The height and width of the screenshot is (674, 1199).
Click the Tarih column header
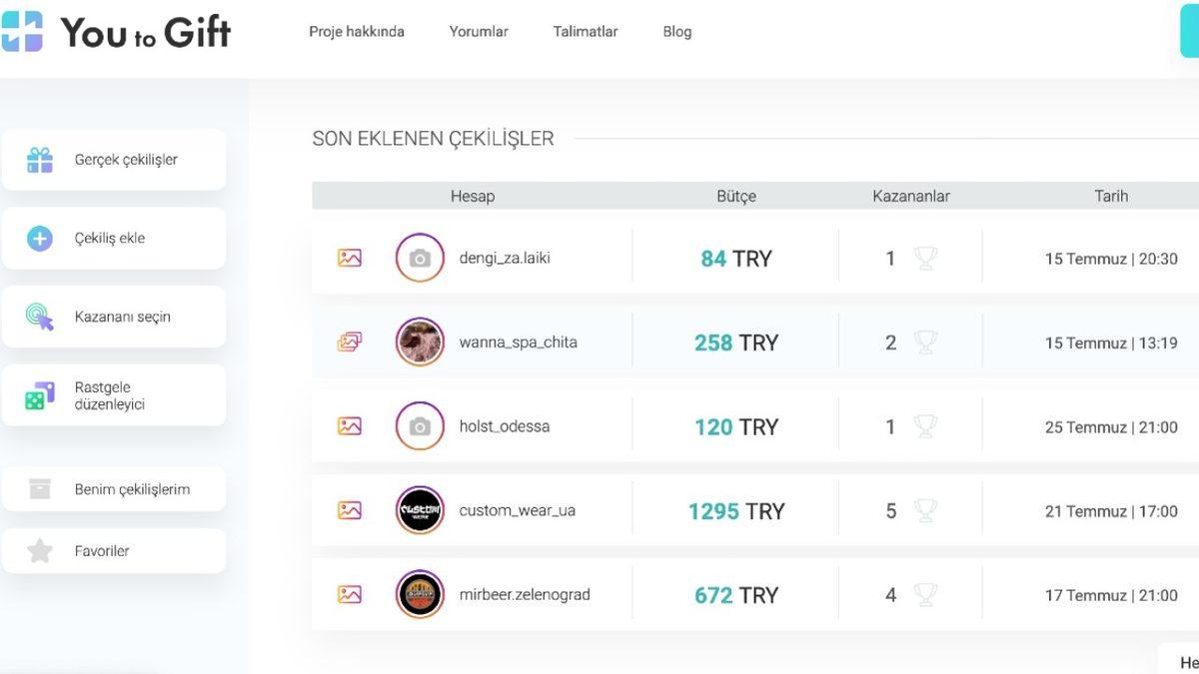[1111, 196]
